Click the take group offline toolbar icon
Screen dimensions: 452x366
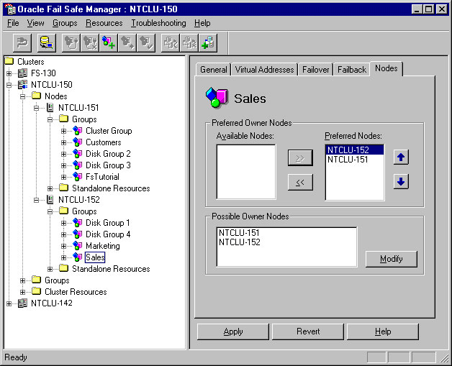(x=90, y=43)
